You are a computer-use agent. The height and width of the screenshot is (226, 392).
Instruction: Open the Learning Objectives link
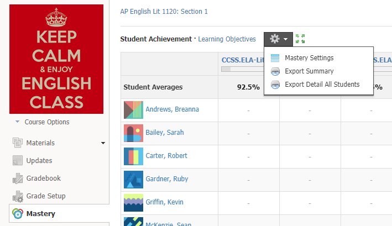pyautogui.click(x=227, y=39)
